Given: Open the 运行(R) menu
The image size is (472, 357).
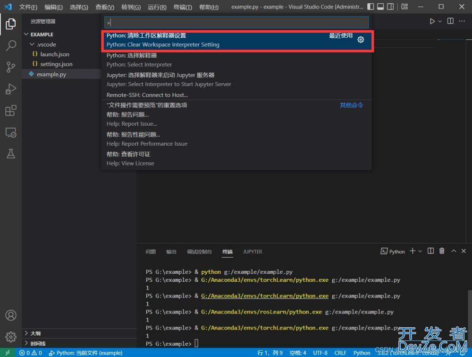Looking at the screenshot, I should [x=157, y=7].
